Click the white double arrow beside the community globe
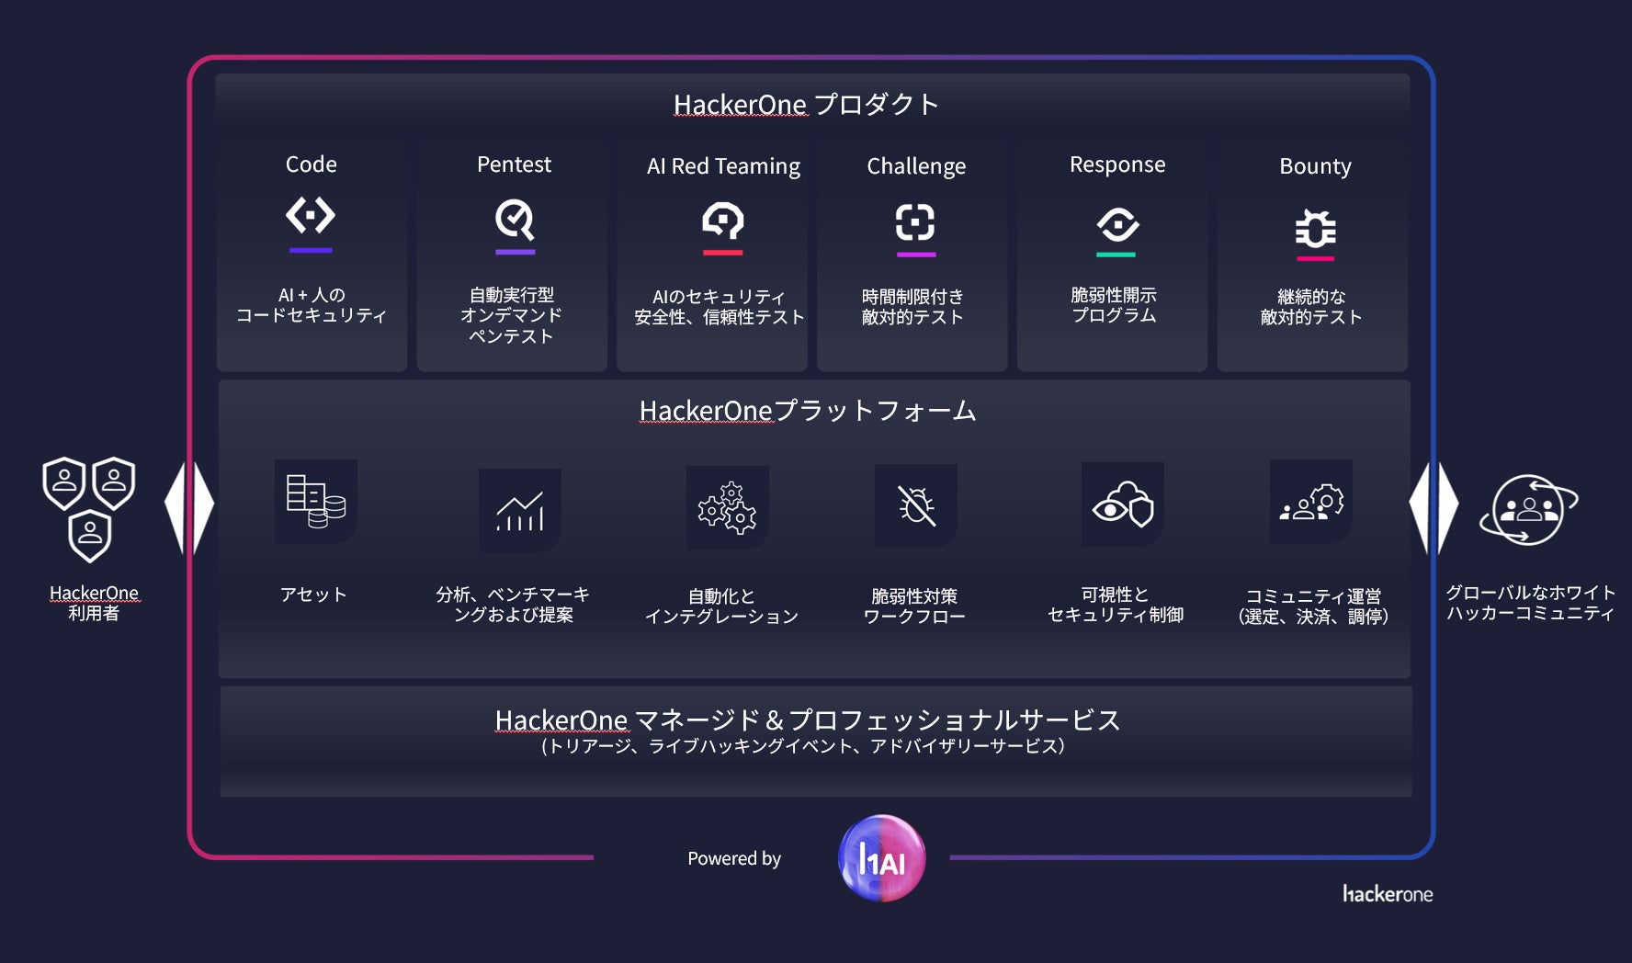The height and width of the screenshot is (963, 1632). point(1434,508)
